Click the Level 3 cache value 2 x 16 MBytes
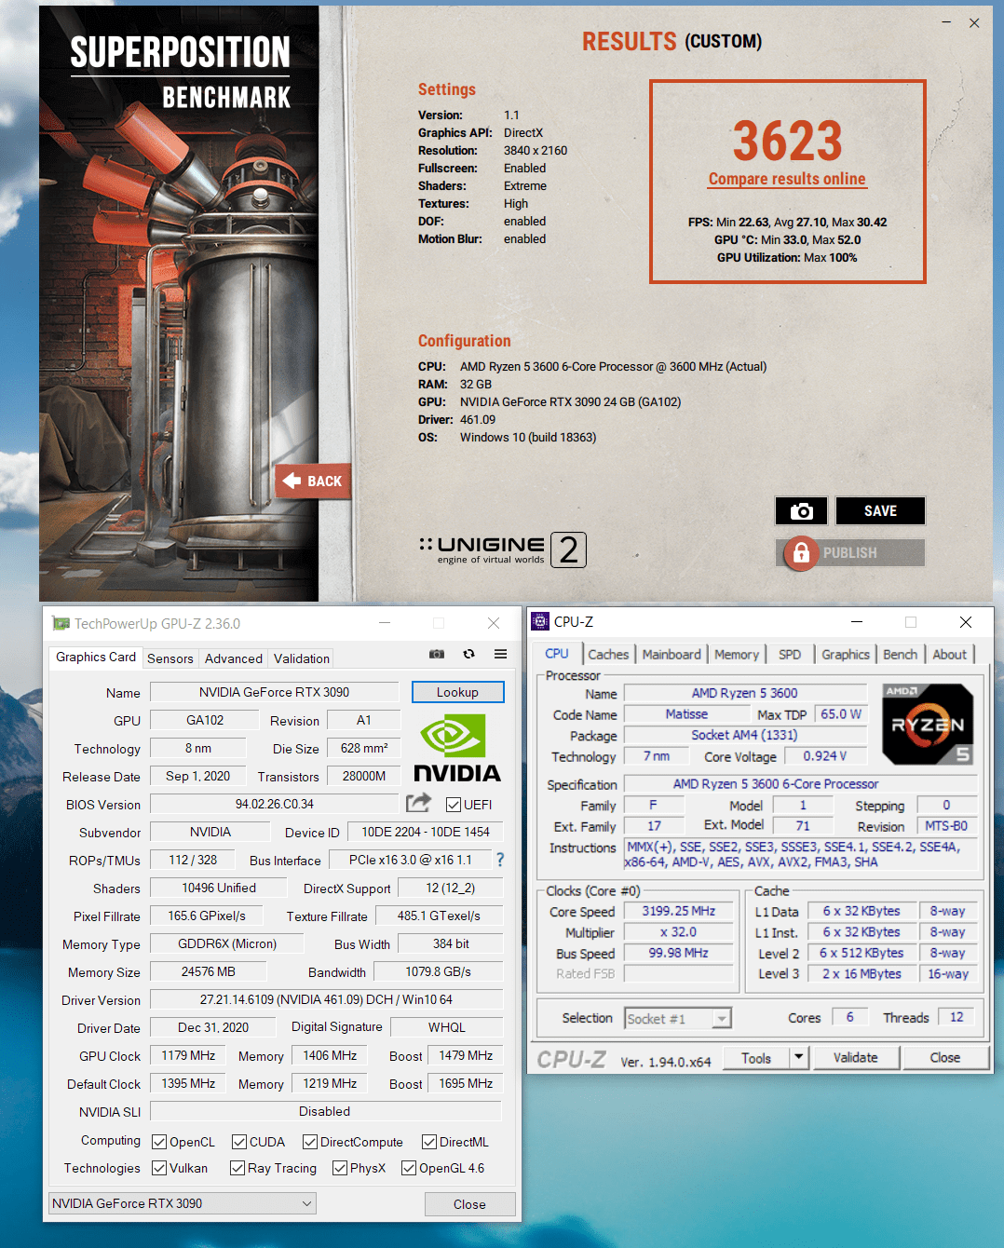 pyautogui.click(x=862, y=973)
